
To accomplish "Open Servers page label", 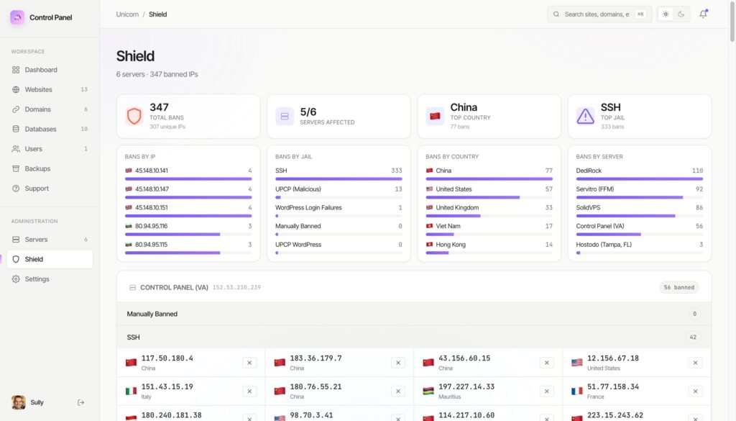I will 36,239.
